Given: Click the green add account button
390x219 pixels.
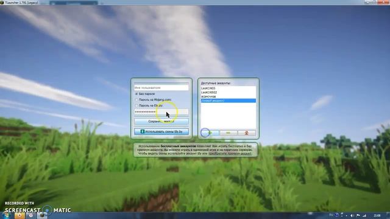Looking at the screenshot, I should (x=210, y=133).
